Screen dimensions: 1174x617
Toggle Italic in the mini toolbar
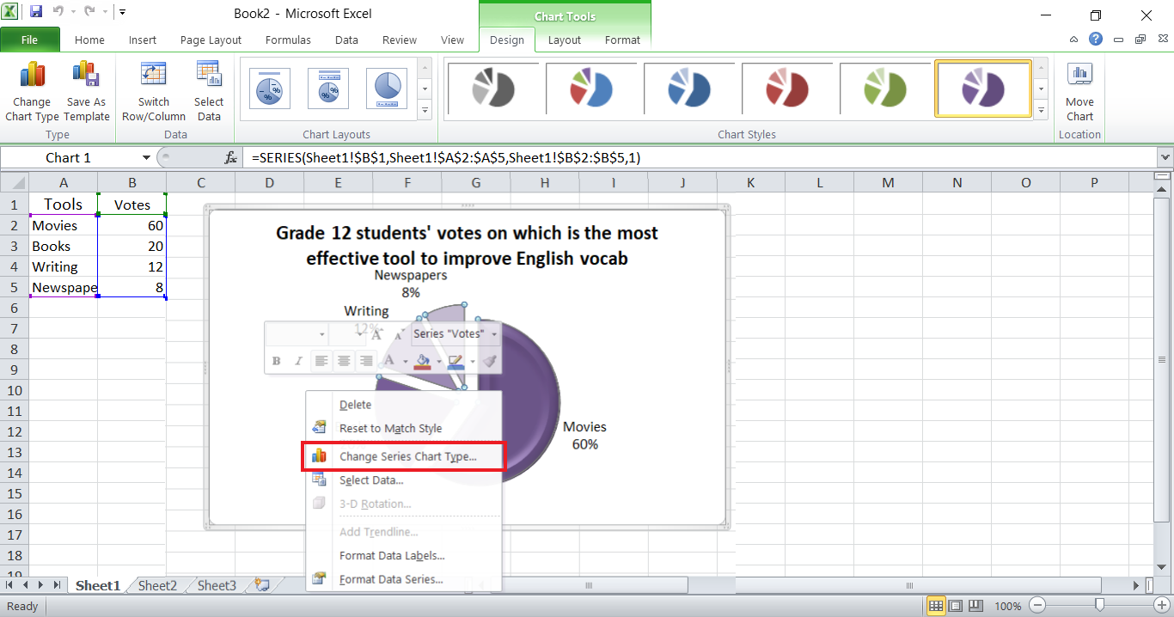pos(299,362)
